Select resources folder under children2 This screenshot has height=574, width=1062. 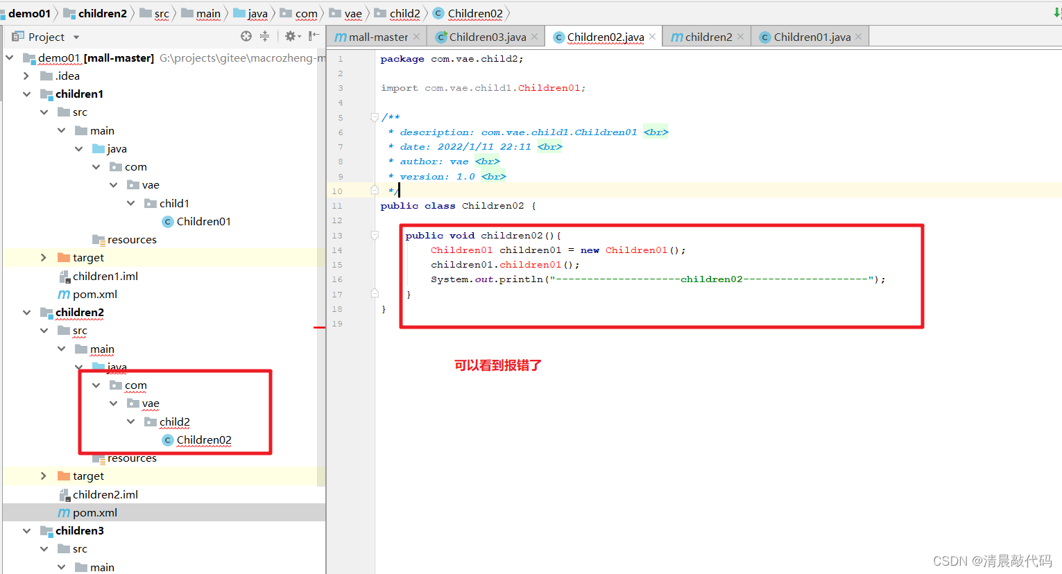[132, 458]
